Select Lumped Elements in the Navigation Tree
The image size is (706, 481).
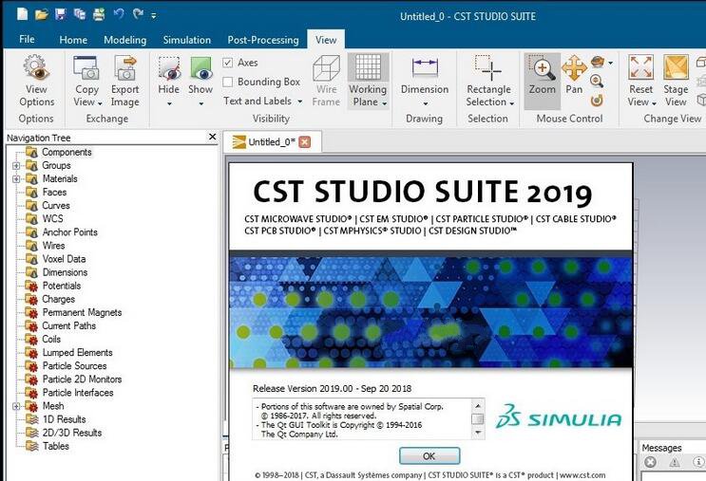(x=78, y=352)
